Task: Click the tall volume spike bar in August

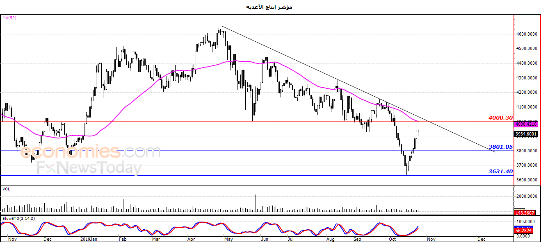Action: click(x=348, y=202)
